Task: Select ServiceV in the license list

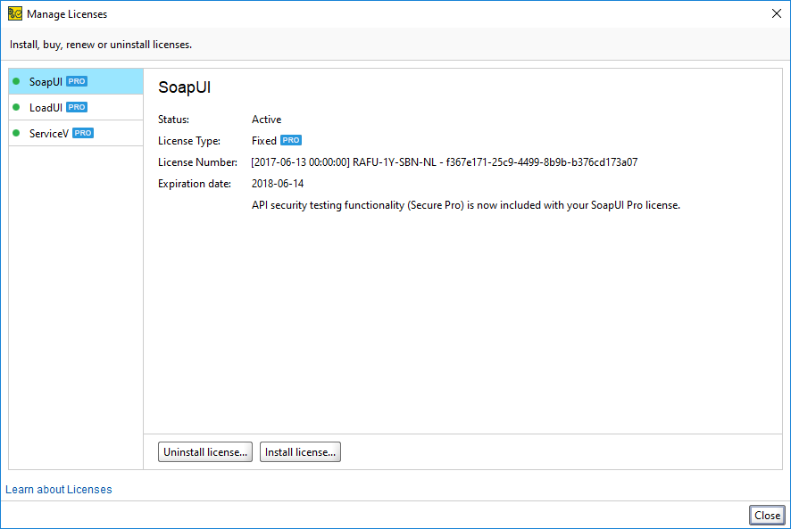Action: (x=76, y=133)
